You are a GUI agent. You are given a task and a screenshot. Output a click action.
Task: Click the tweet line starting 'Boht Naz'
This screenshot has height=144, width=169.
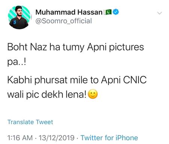[x=75, y=48]
